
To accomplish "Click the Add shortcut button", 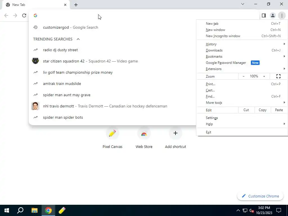I will coord(175,138).
